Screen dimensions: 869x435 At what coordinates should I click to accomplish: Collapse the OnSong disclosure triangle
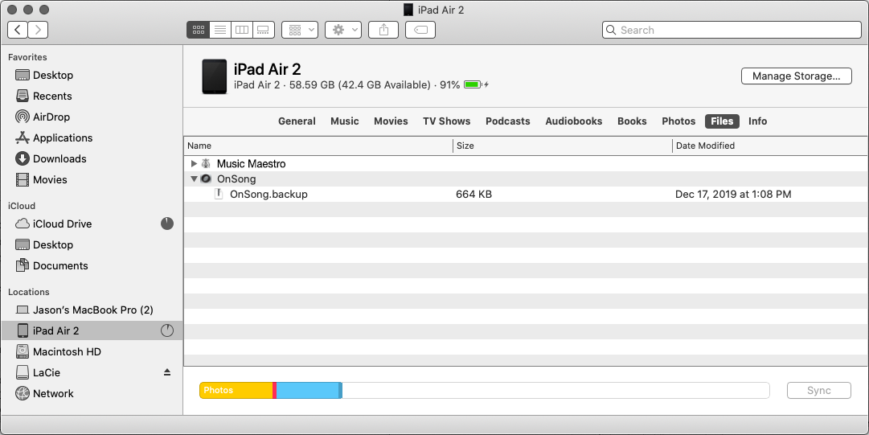tap(194, 179)
